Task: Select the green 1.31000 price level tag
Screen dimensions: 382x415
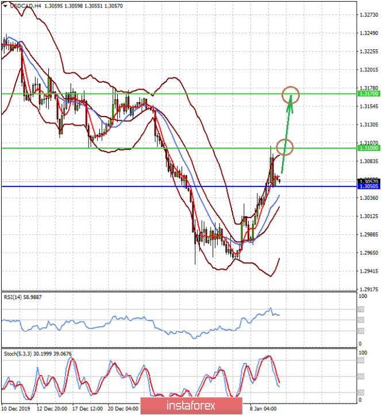Action: tap(369, 148)
